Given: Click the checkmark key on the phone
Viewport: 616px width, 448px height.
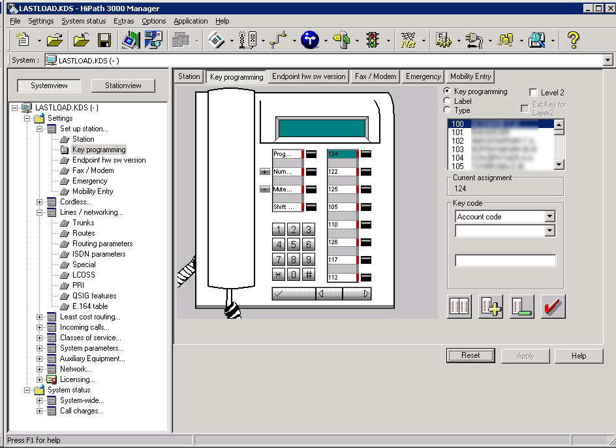Looking at the screenshot, I should click(x=294, y=294).
